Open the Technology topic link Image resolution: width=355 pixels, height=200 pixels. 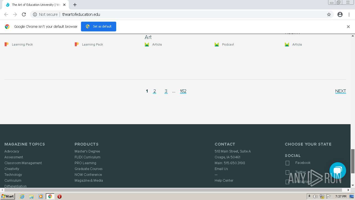click(13, 175)
